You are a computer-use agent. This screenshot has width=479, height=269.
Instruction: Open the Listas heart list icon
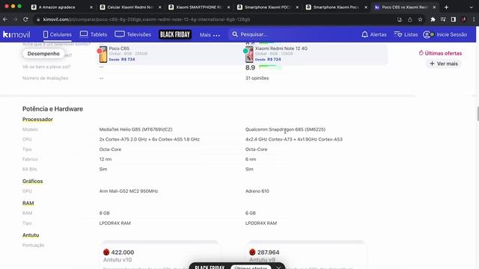click(x=398, y=34)
